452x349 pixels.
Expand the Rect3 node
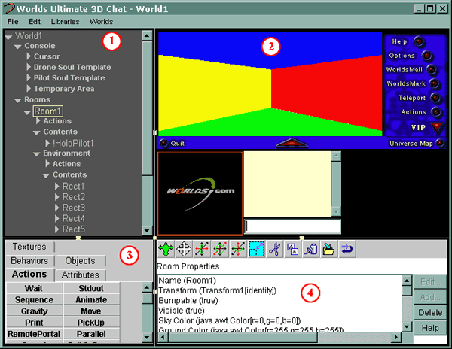coord(57,208)
